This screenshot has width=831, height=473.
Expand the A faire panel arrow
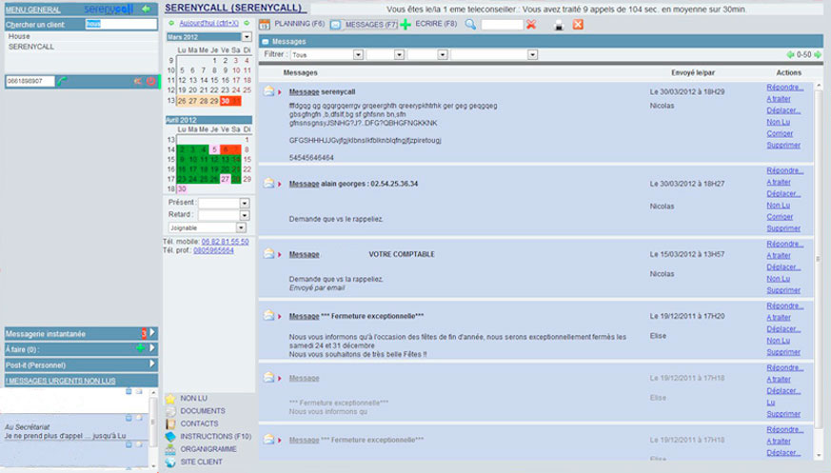(152, 348)
